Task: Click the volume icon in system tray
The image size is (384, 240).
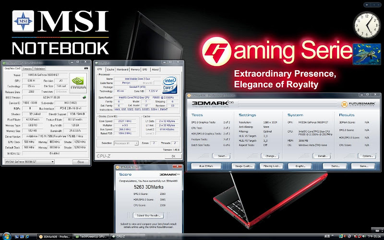Action: (x=364, y=236)
